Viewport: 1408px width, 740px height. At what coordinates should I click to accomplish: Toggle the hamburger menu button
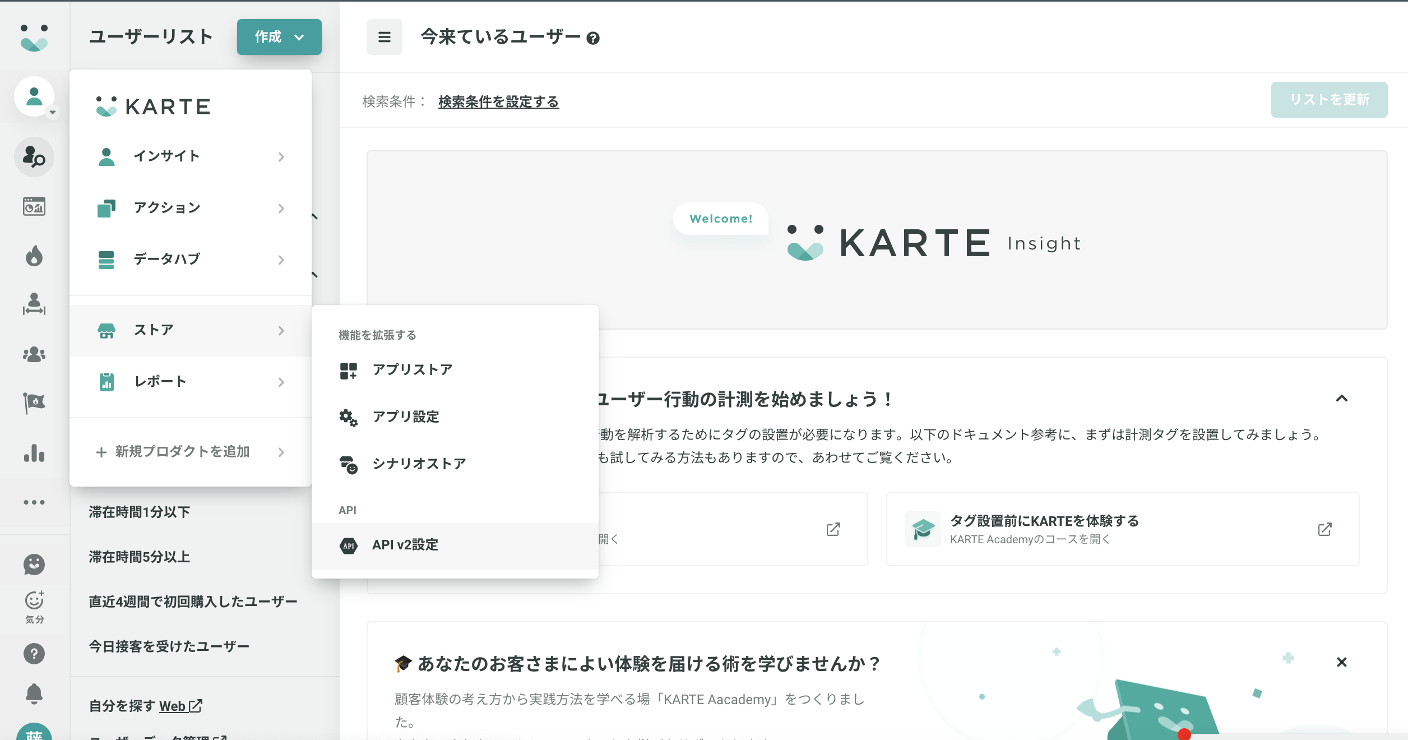click(x=384, y=37)
